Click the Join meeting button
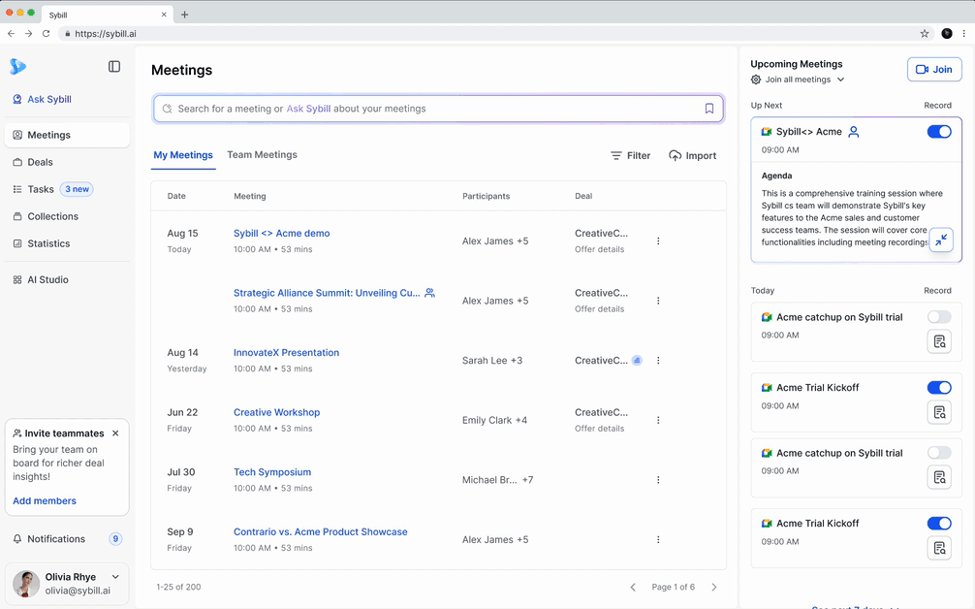975x609 pixels. click(x=934, y=70)
